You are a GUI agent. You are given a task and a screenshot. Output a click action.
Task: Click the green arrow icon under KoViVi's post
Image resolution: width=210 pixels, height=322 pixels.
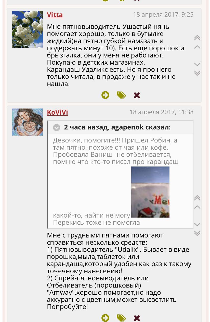tap(105, 318)
